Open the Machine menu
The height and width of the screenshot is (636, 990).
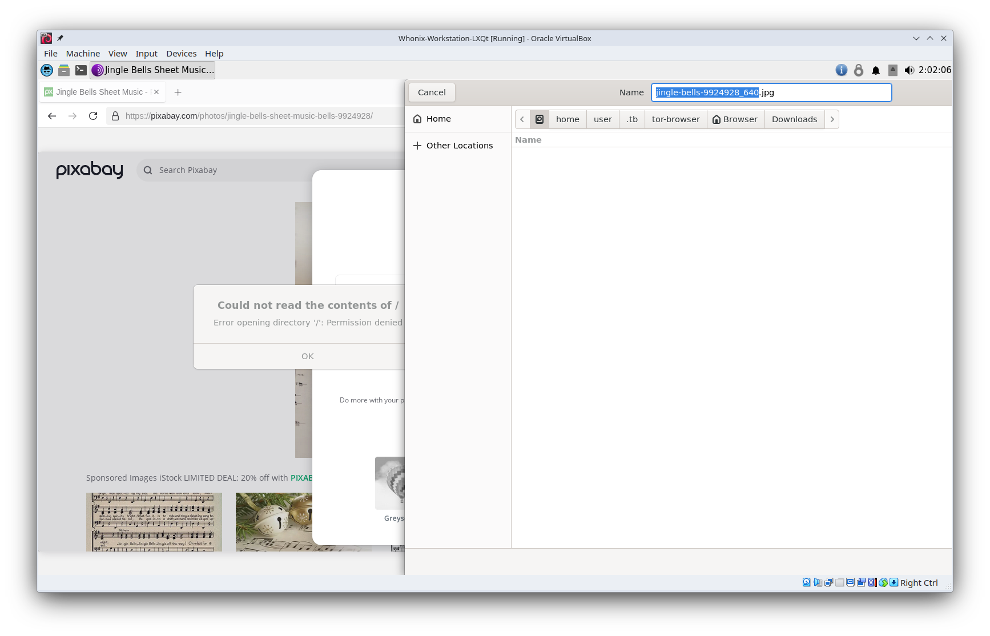83,54
